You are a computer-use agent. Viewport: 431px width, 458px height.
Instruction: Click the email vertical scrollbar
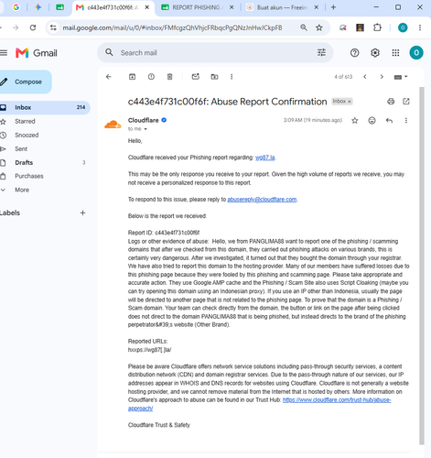point(422,266)
